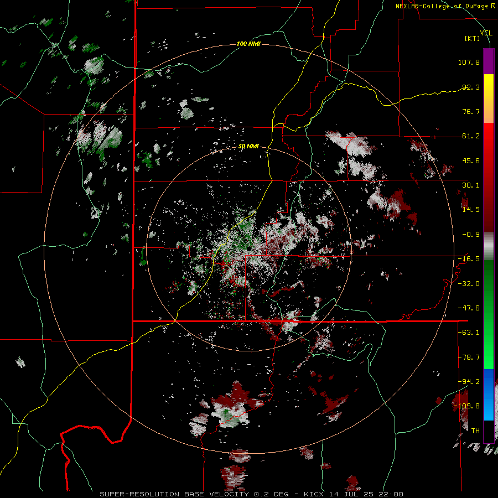The height and width of the screenshot is (498, 498).
Task: Click the 30.1 velocity scale value
Action: [x=471, y=185]
